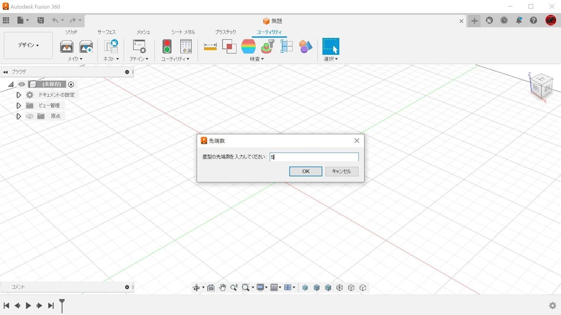The height and width of the screenshot is (315, 561).
Task: Select the Measure ruler tool
Action: [x=210, y=47]
